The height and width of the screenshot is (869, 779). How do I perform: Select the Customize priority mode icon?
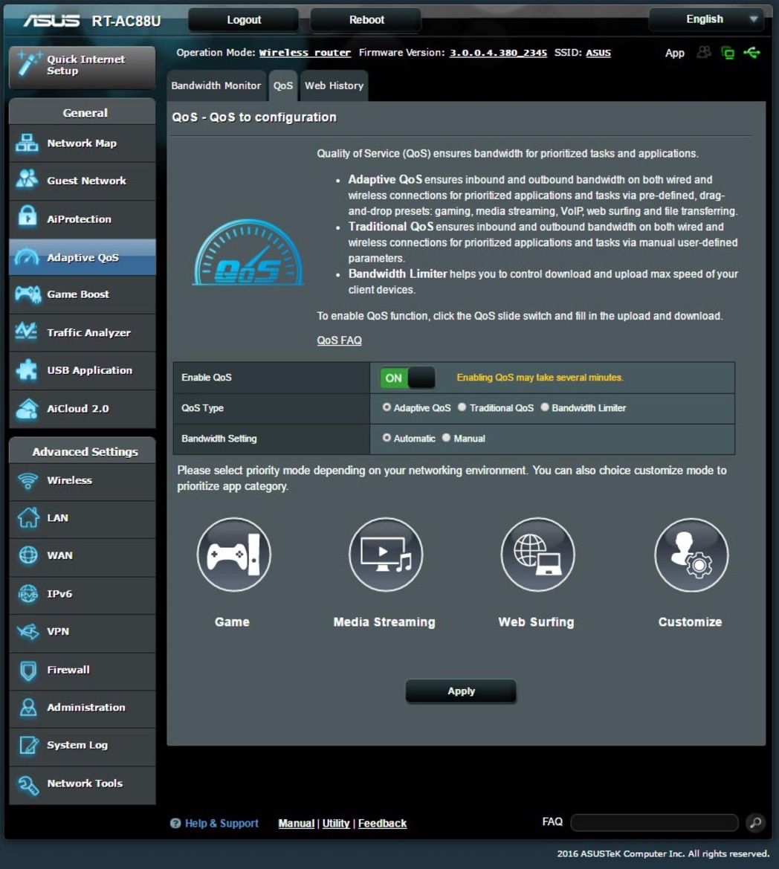coord(691,555)
